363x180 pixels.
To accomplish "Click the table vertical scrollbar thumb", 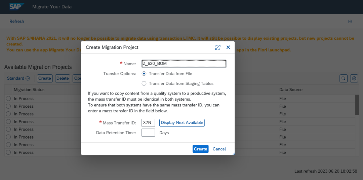I will coord(357,105).
